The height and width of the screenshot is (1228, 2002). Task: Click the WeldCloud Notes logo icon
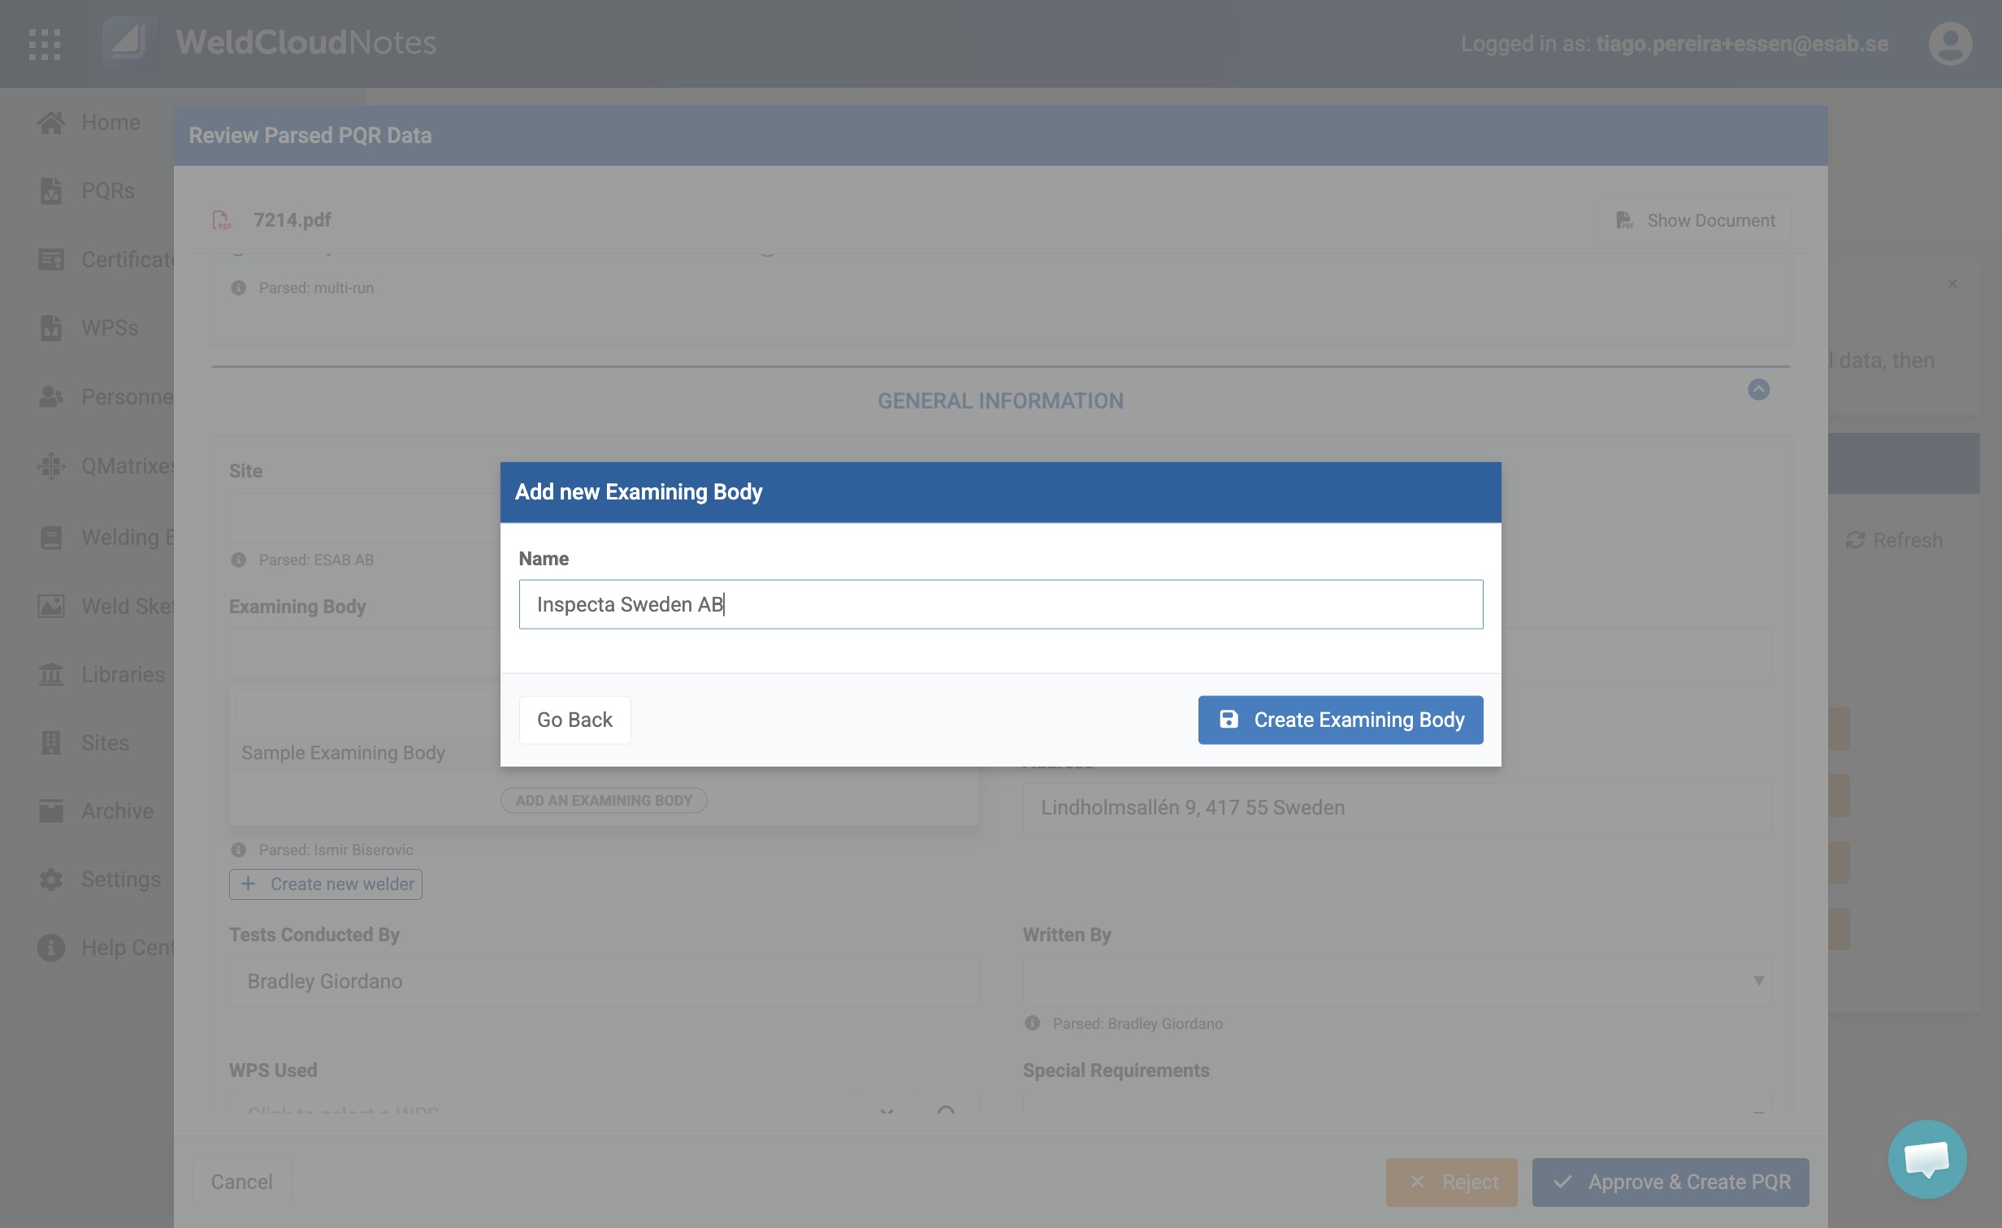point(129,42)
